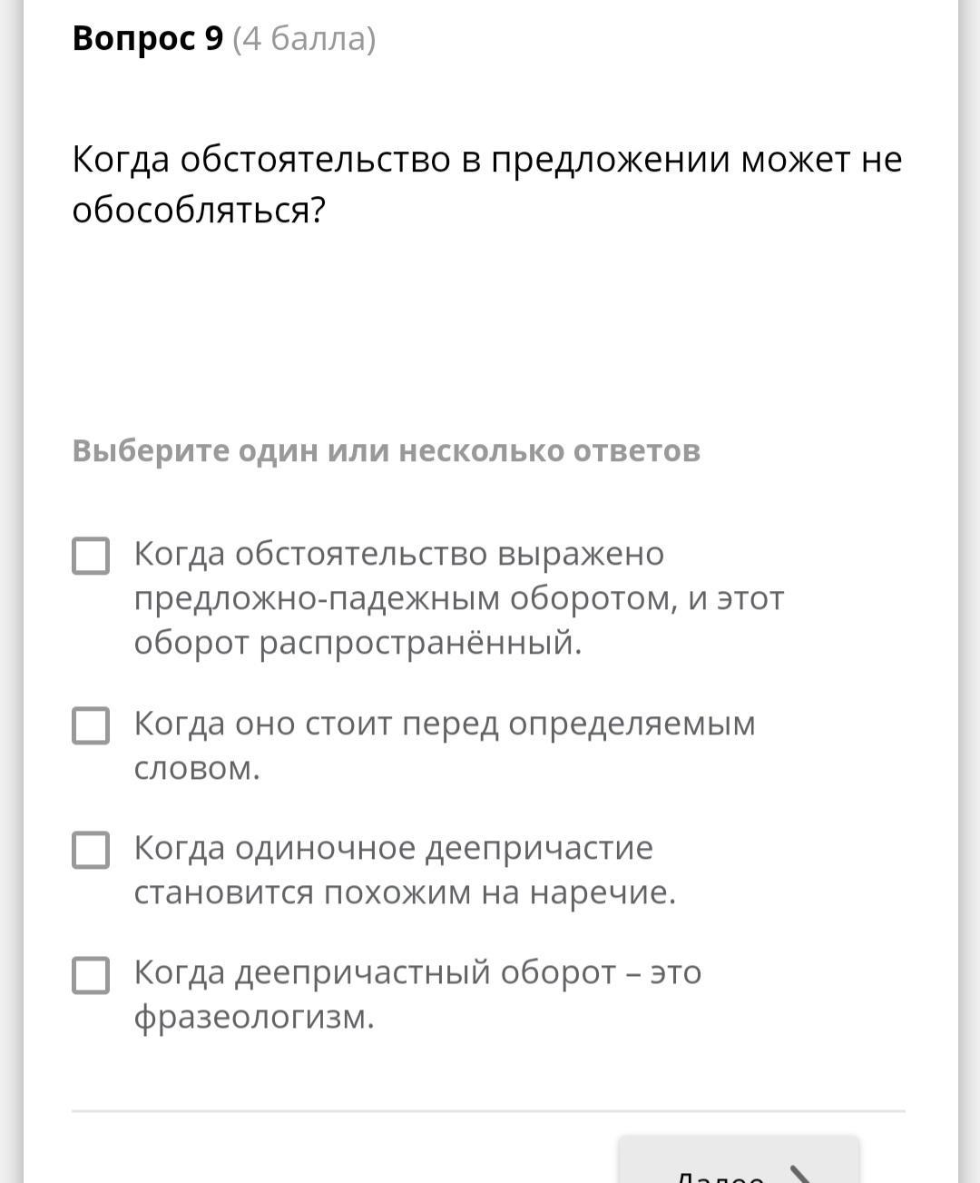Viewport: 980px width, 1183px height.
Task: Click 'оборот распространённый.' in the first answer
Action: pos(358,643)
